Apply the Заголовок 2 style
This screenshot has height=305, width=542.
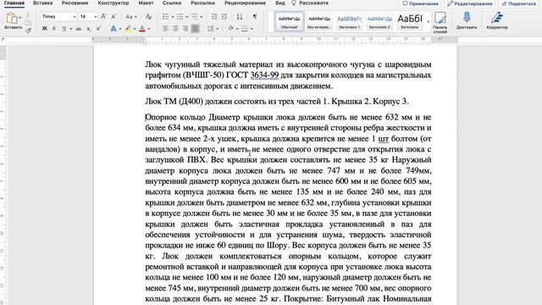pyautogui.click(x=379, y=22)
